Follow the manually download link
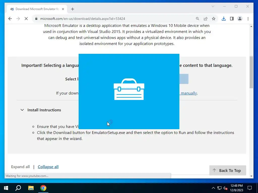The image size is (258, 193). pyautogui.click(x=188, y=93)
